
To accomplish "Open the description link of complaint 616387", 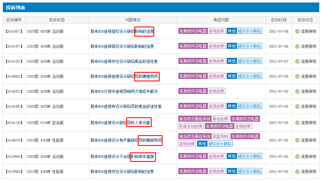I will (x=122, y=31).
